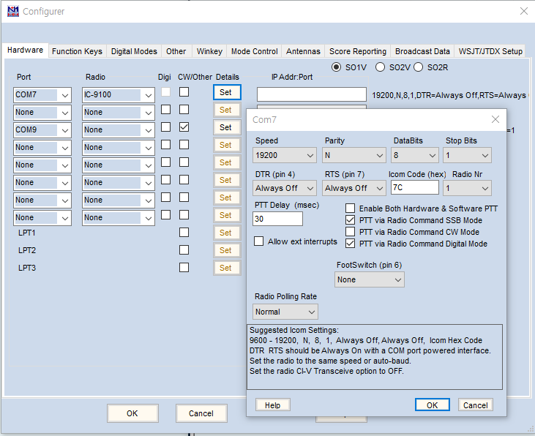Uncheck PTT via Radio Command SSB Mode

click(x=351, y=220)
